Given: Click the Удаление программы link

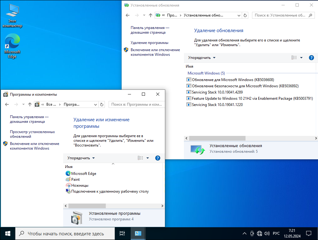Looking at the screenshot, I should click(149, 43).
